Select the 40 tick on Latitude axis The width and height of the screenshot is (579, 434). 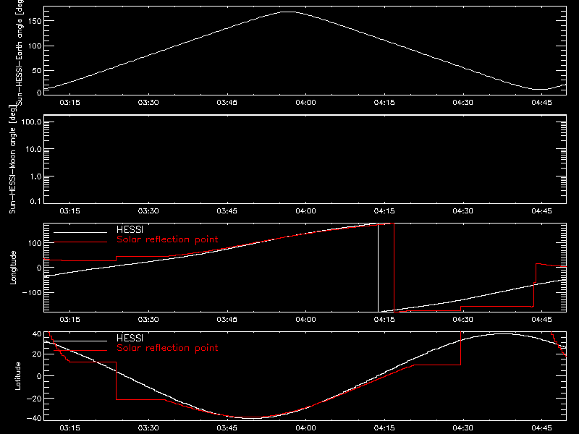click(x=37, y=334)
